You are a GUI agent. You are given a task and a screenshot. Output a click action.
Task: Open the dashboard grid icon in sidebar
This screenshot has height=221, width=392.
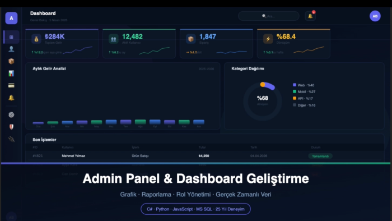click(11, 37)
